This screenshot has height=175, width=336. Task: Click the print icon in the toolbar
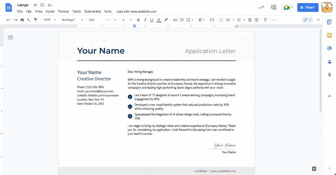[22, 20]
